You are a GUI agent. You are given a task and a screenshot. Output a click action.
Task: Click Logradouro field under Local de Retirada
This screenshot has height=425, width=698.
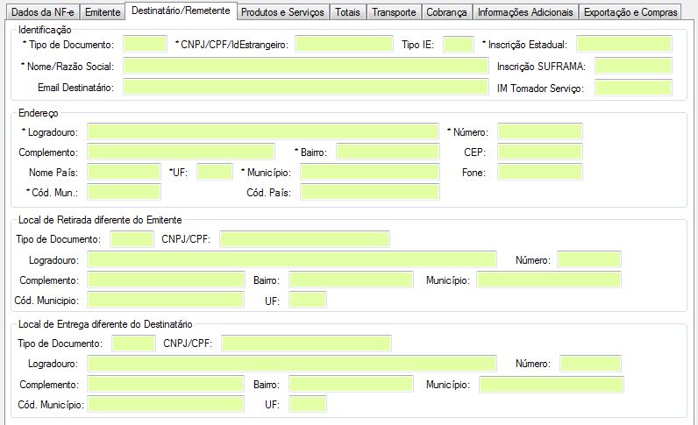pyautogui.click(x=291, y=259)
